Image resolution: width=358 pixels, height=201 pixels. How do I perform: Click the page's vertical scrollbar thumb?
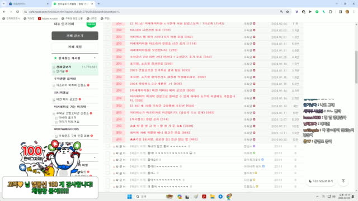tap(356, 67)
